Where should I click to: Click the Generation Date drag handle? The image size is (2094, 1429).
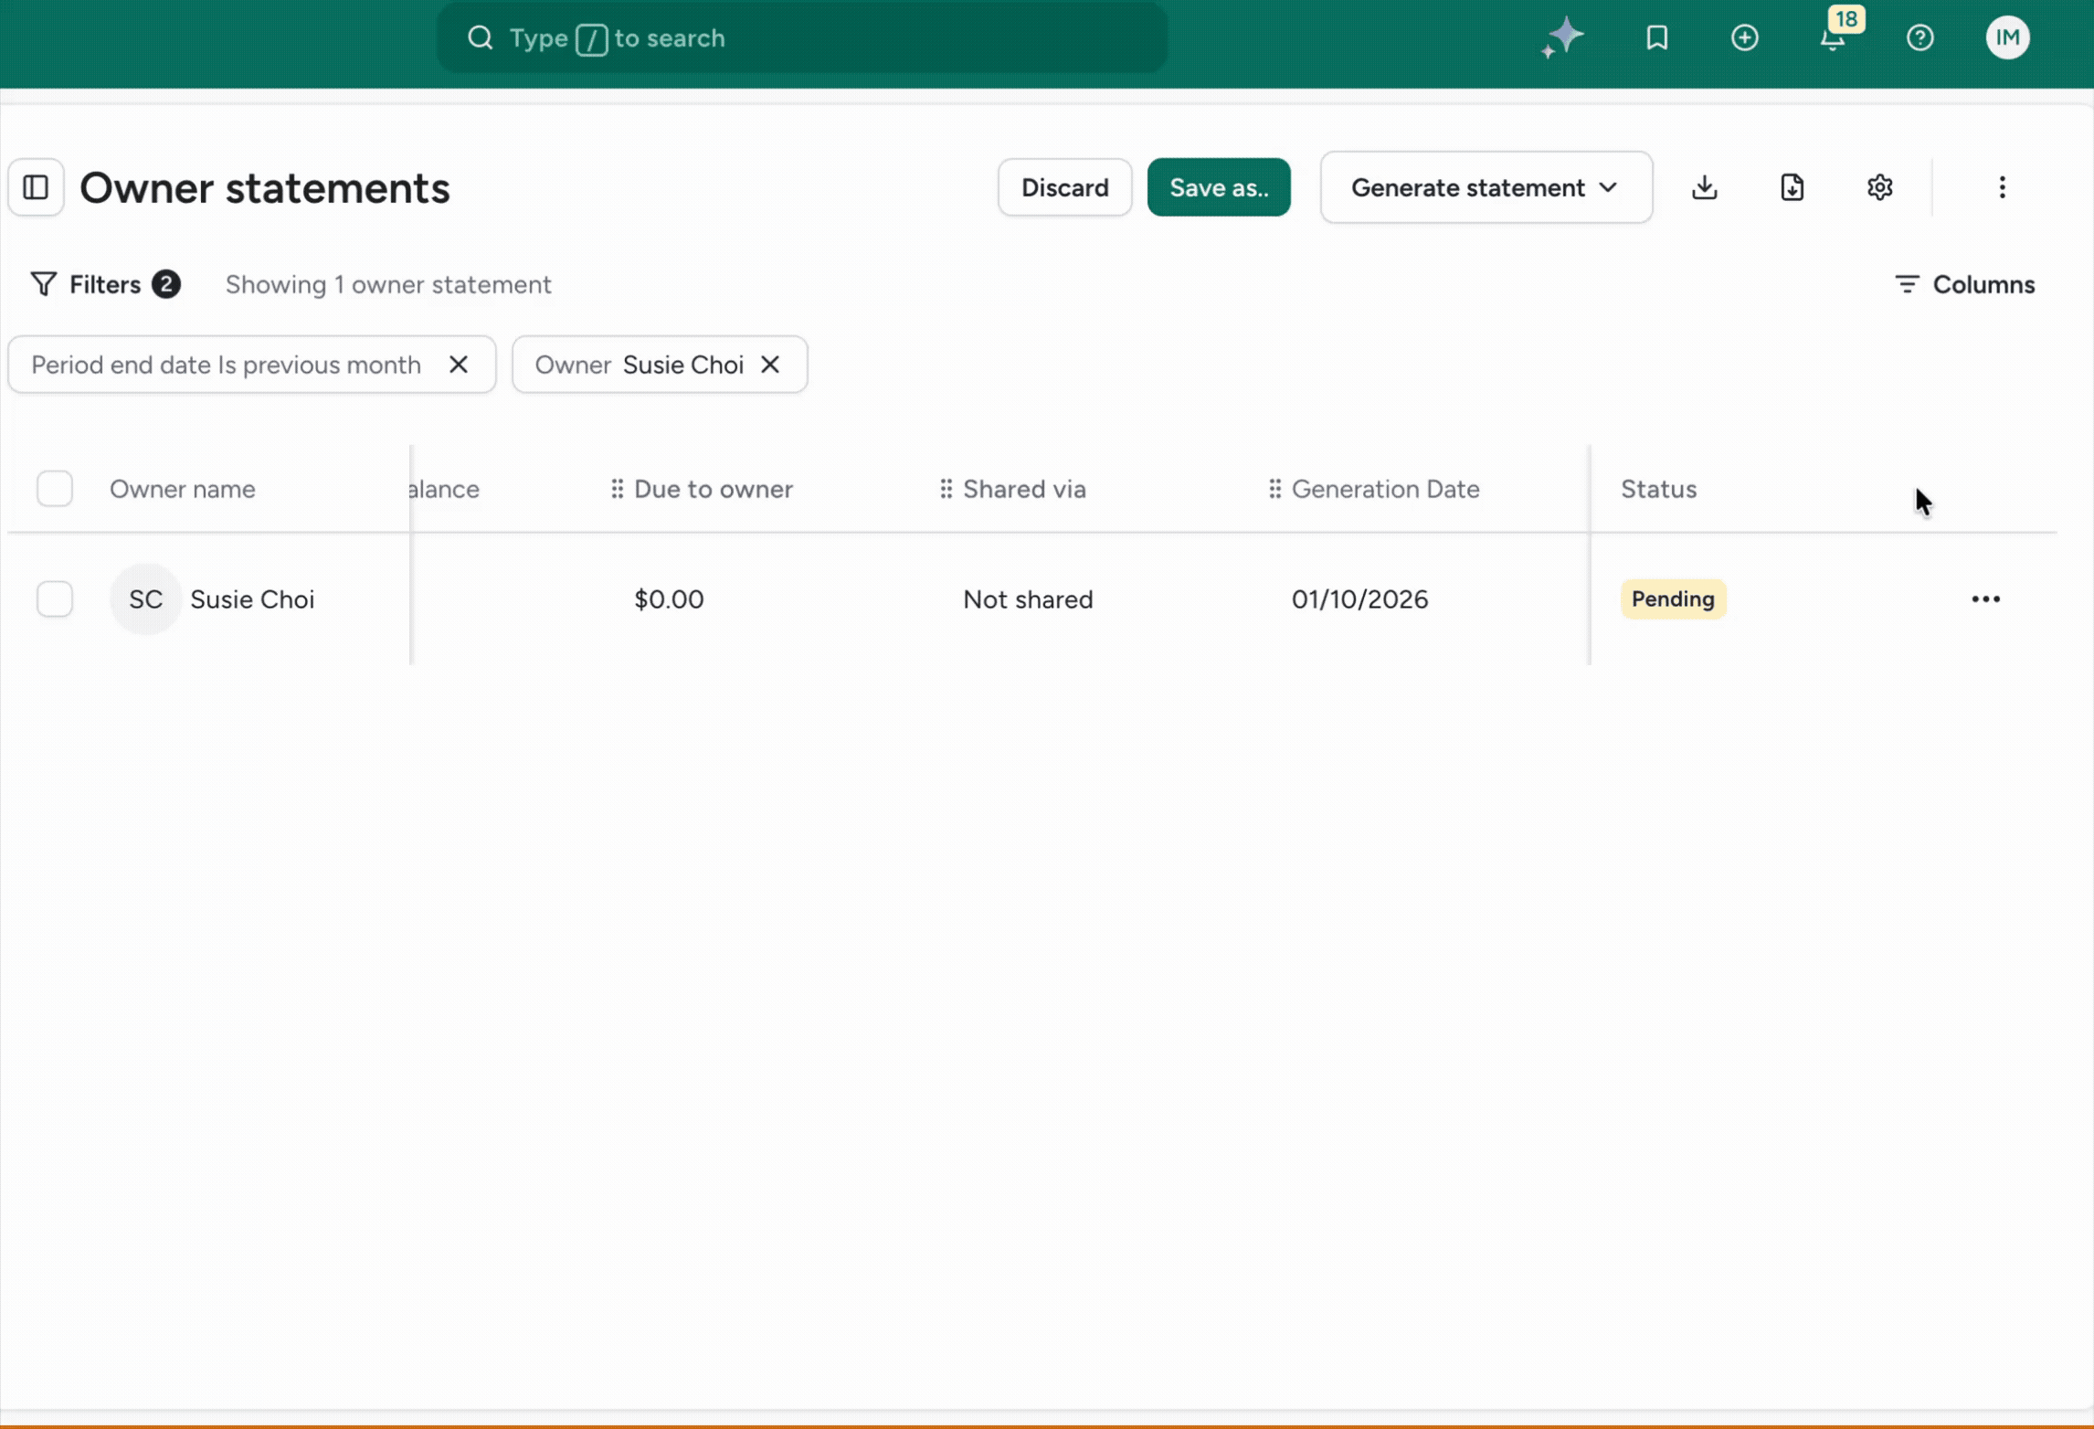click(1275, 489)
